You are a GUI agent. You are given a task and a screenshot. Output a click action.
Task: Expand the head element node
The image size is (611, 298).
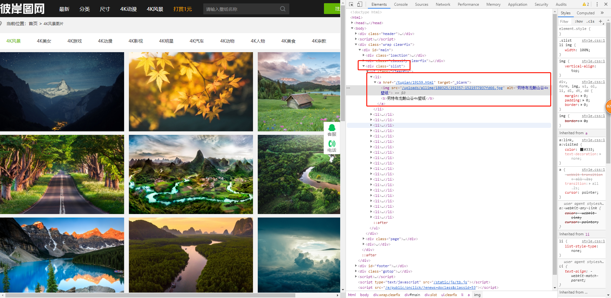352,23
